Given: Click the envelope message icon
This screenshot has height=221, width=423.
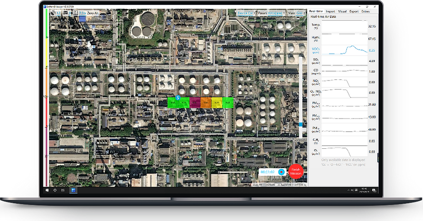Looking at the screenshot, I should [x=66, y=13].
